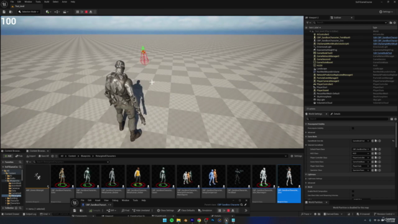
Task: Click Find in blueprint editor toolbar
Action: tap(126, 210)
